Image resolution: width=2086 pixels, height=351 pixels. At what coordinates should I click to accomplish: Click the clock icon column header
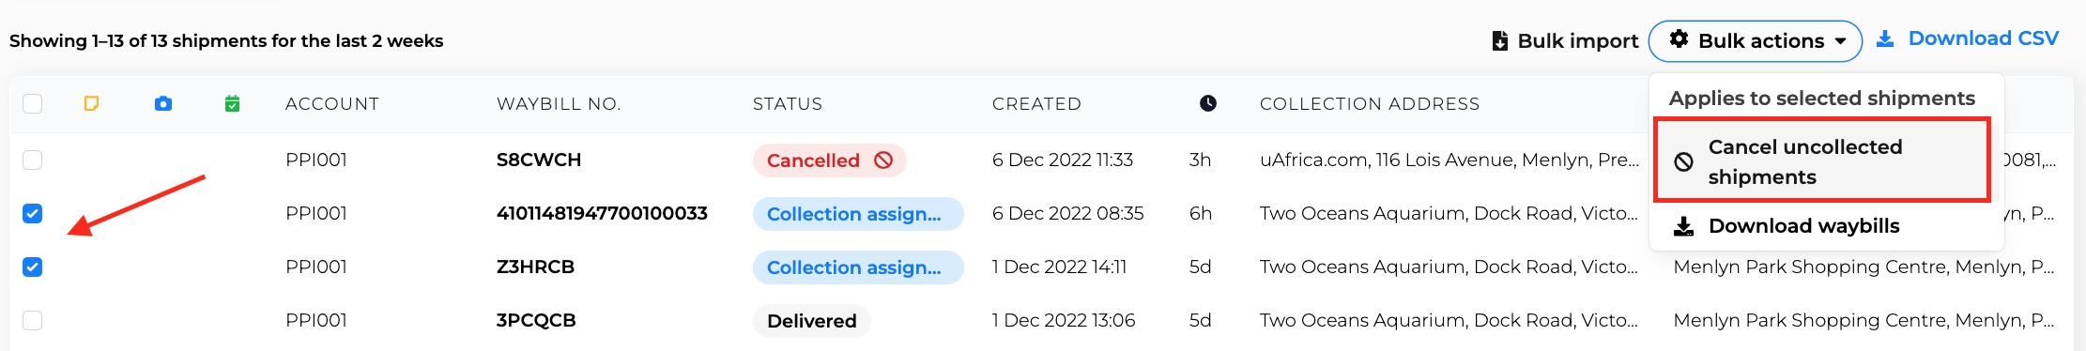(x=1208, y=103)
